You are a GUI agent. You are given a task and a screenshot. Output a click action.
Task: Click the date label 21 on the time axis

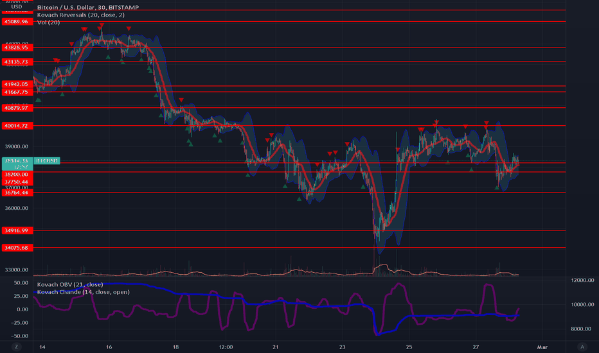point(276,347)
